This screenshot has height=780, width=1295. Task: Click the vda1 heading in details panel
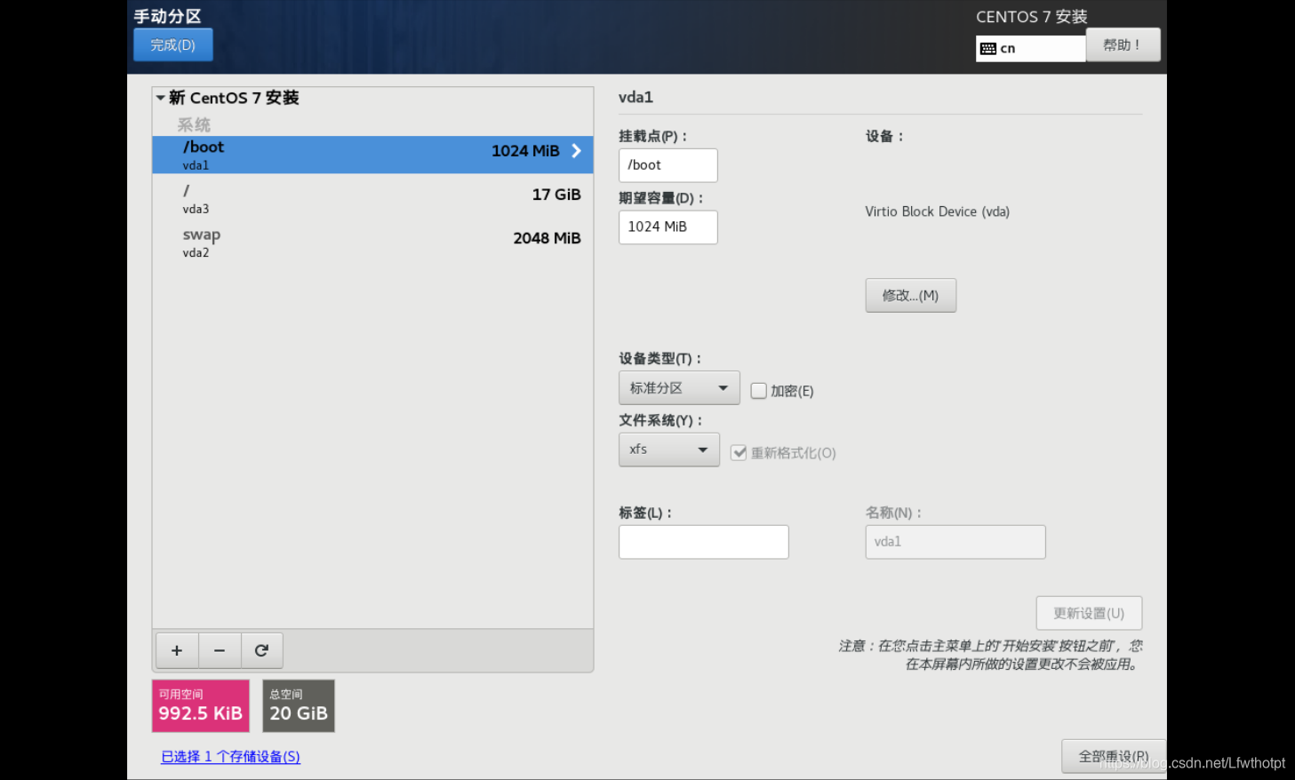coord(636,97)
